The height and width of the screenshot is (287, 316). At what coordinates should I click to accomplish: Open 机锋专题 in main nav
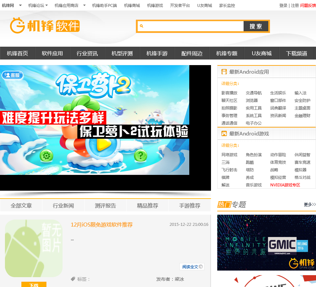pyautogui.click(x=227, y=53)
